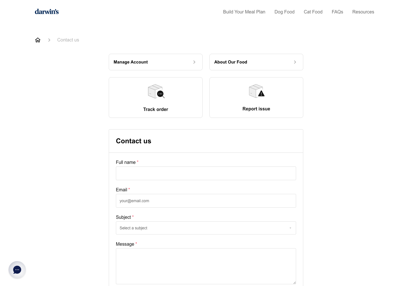Focus the Full name input field

tap(206, 173)
